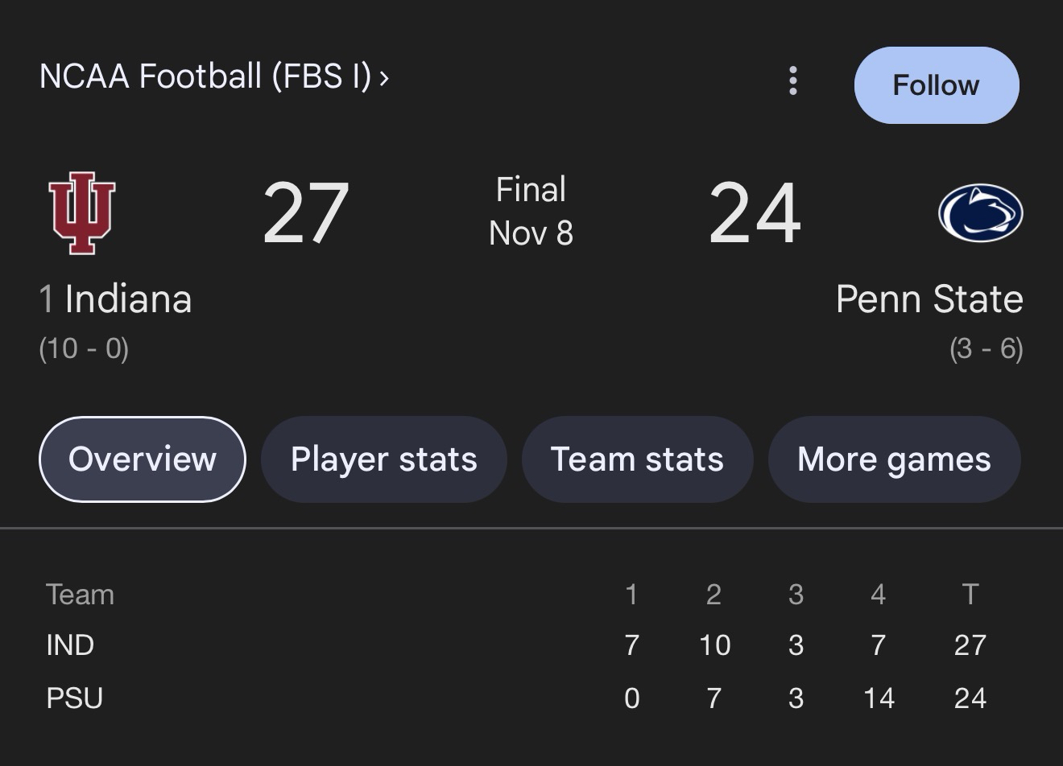Click Penn State's (3 - 6) record
The image size is (1063, 766).
coord(986,348)
